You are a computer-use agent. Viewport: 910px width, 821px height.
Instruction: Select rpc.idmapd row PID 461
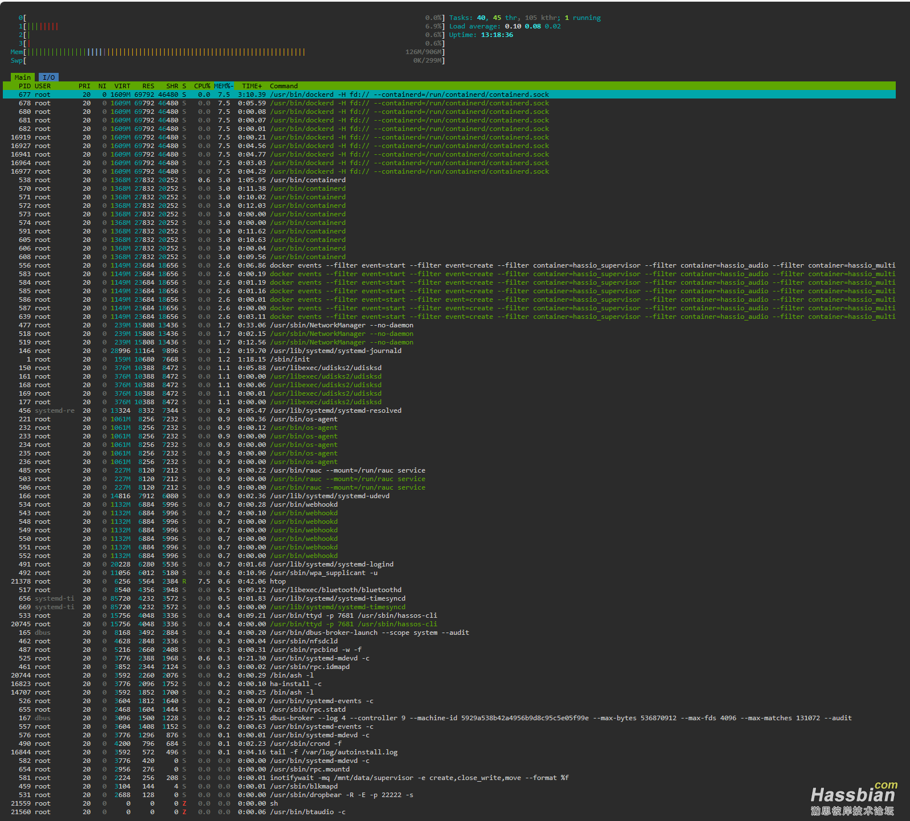(x=449, y=667)
